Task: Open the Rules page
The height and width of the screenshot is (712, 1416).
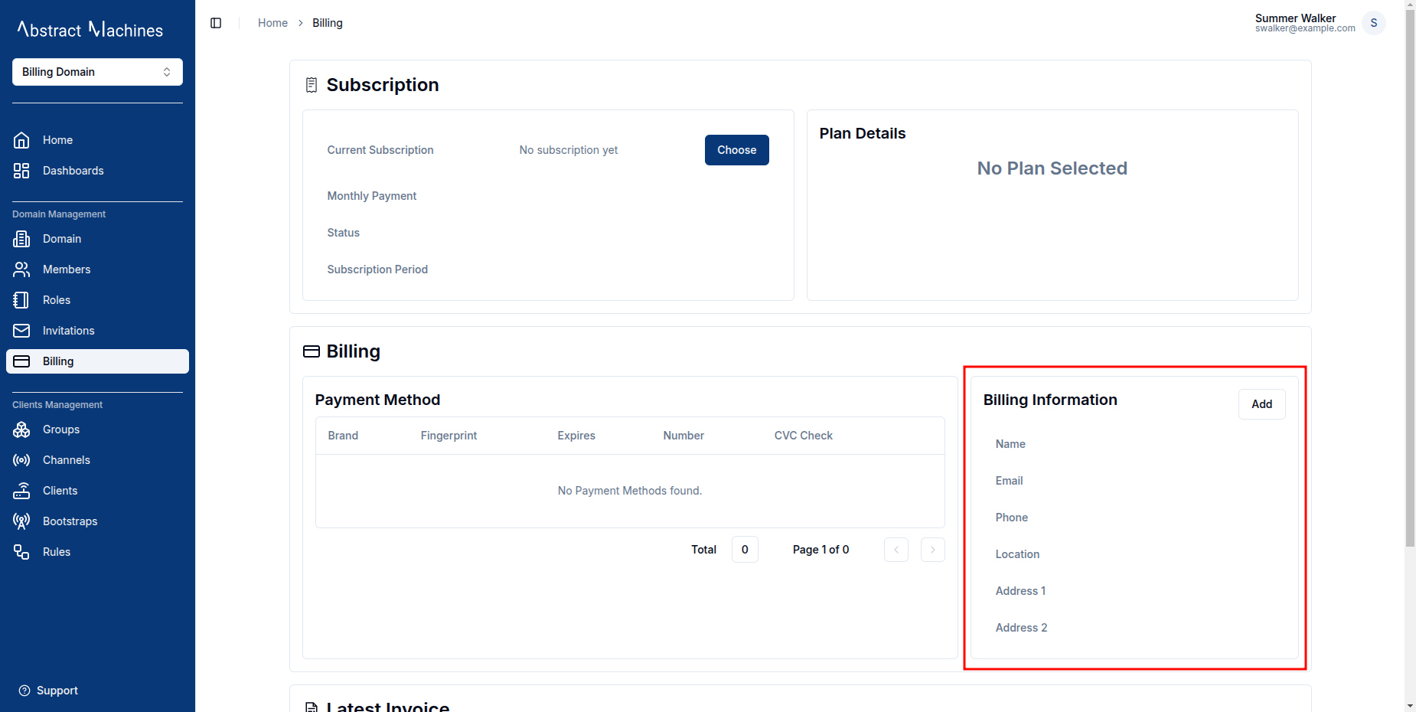Action: coord(97,552)
